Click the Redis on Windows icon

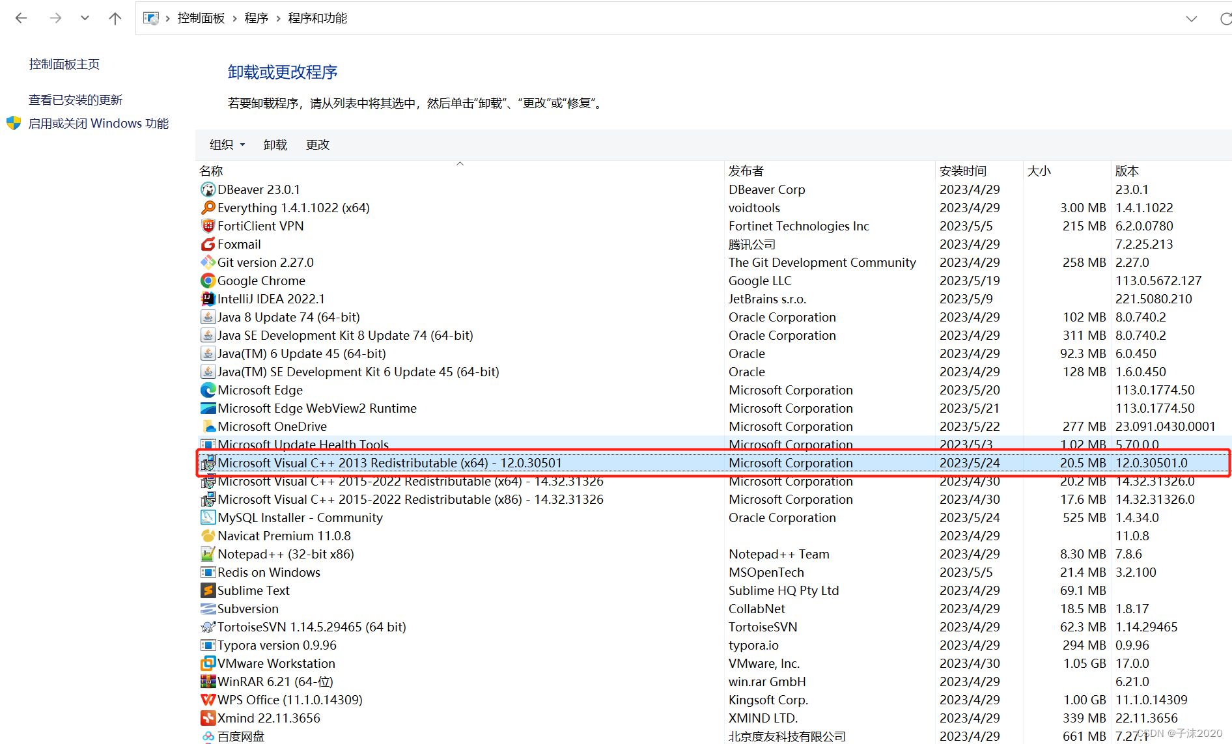tap(208, 572)
